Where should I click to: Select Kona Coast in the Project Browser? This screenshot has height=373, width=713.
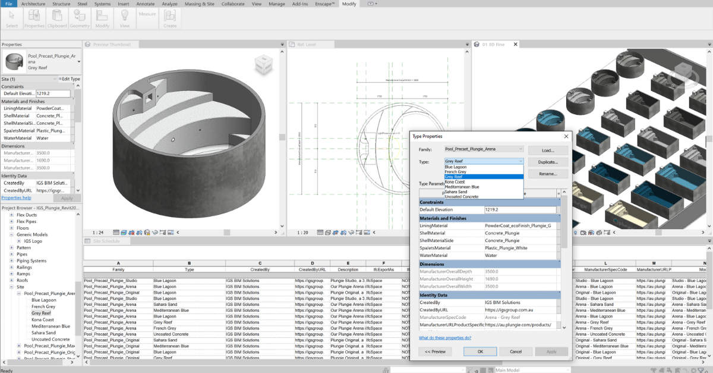43,320
